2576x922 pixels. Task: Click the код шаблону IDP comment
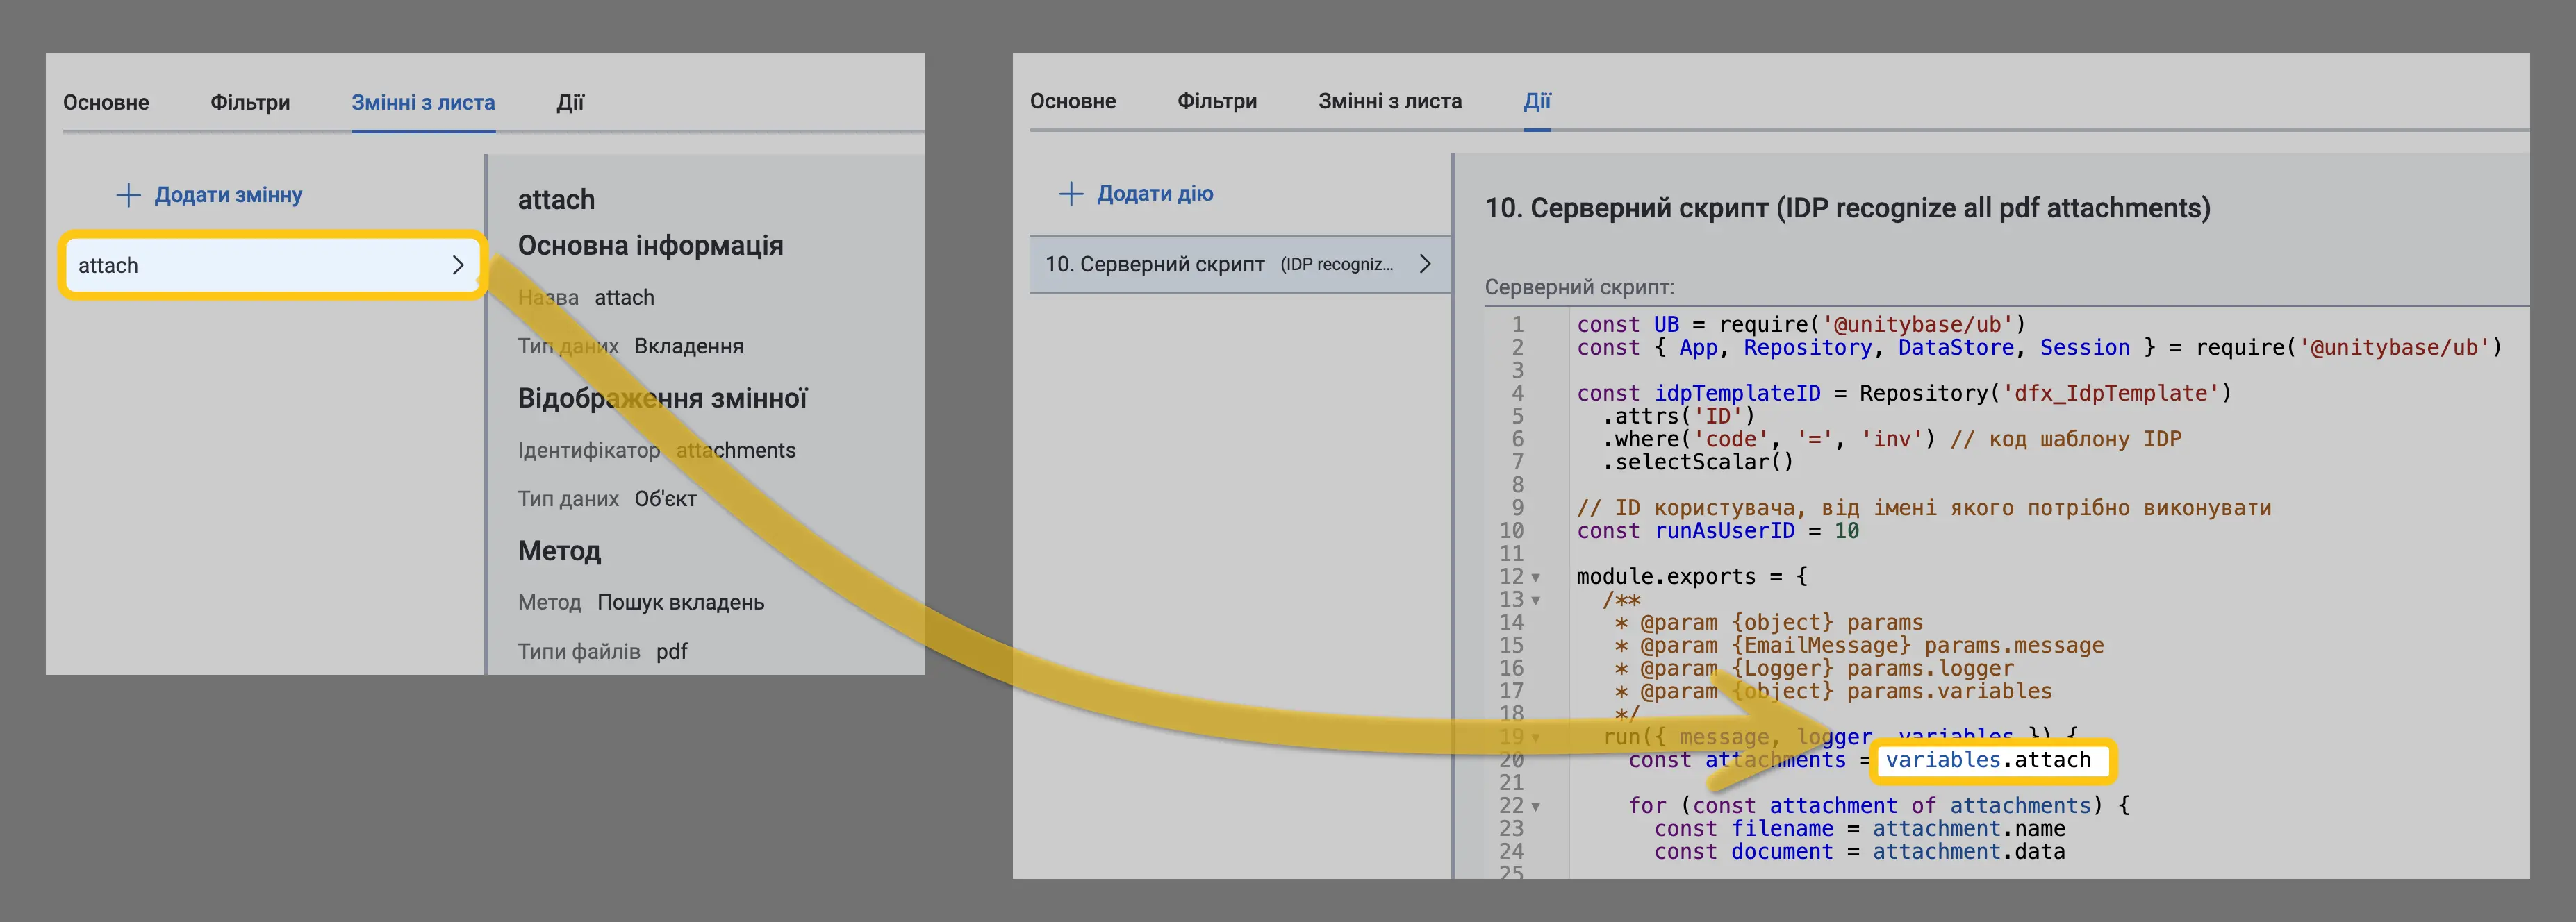point(2065,439)
